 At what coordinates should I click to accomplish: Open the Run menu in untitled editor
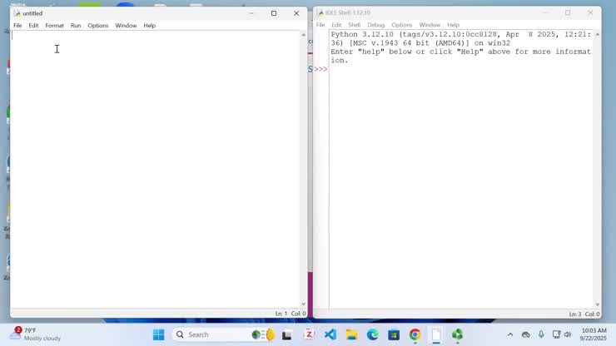pos(76,26)
